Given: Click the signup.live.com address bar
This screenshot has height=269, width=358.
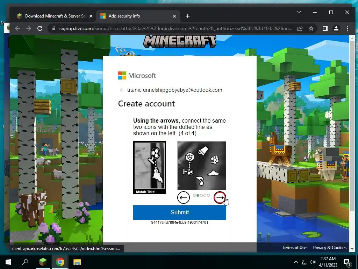Looking at the screenshot, I should tap(176, 28).
